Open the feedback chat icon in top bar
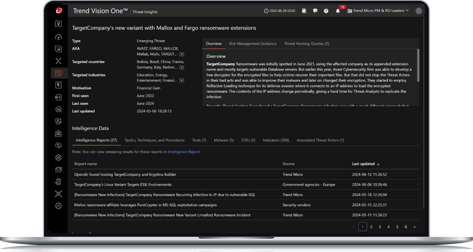 tap(315, 11)
